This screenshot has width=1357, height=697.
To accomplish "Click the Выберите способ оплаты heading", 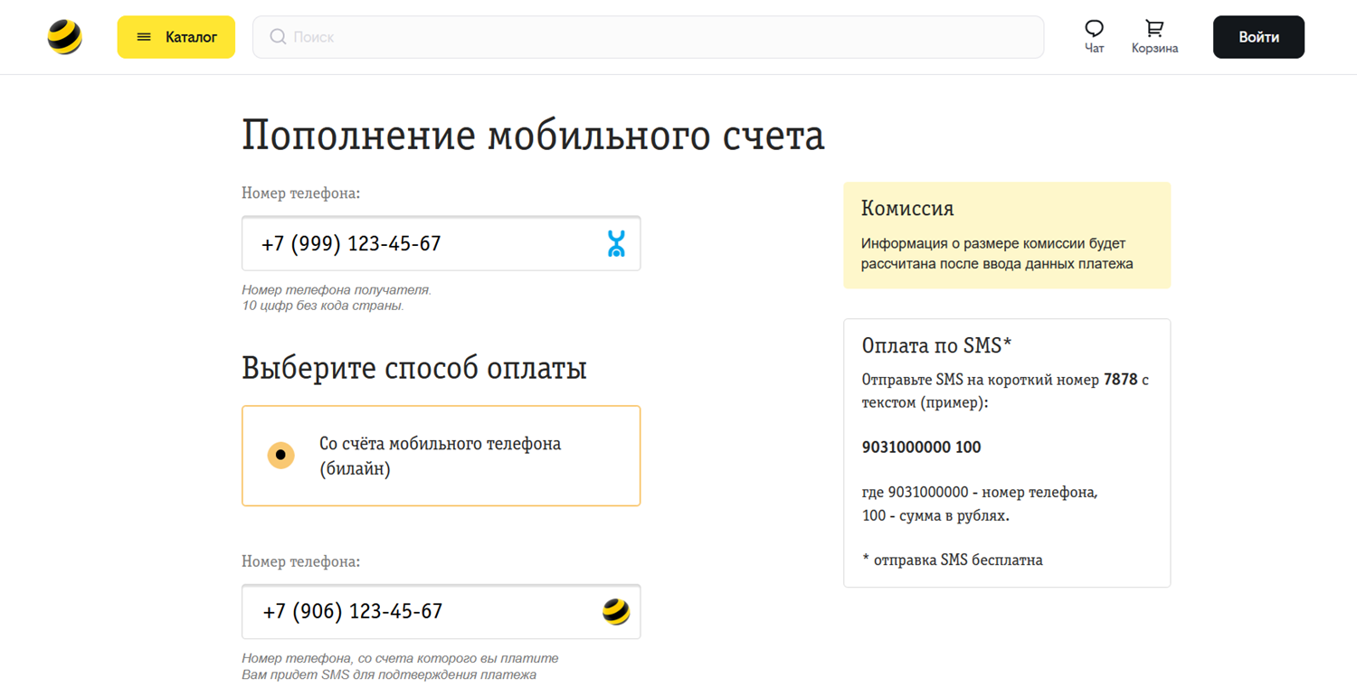I will [414, 368].
